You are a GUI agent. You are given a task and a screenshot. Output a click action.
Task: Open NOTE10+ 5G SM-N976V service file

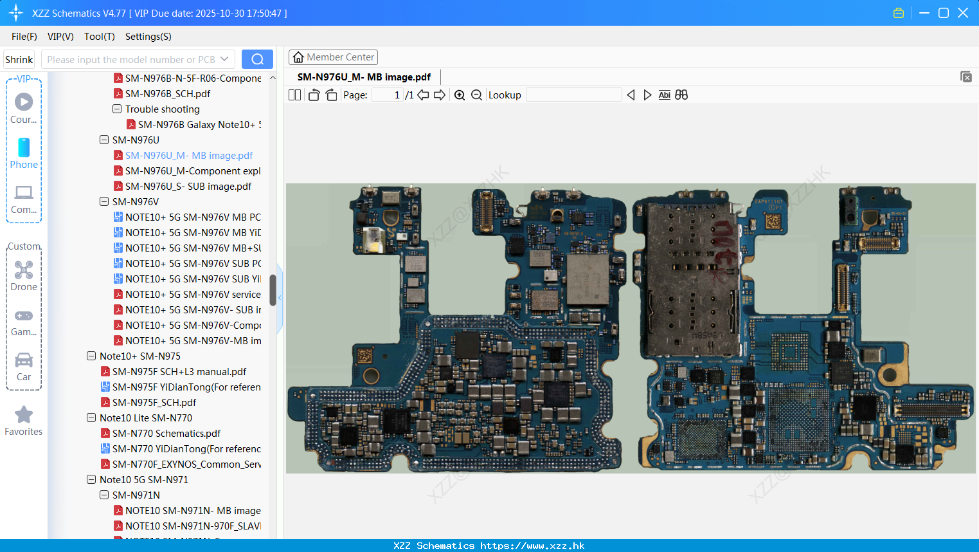(187, 294)
